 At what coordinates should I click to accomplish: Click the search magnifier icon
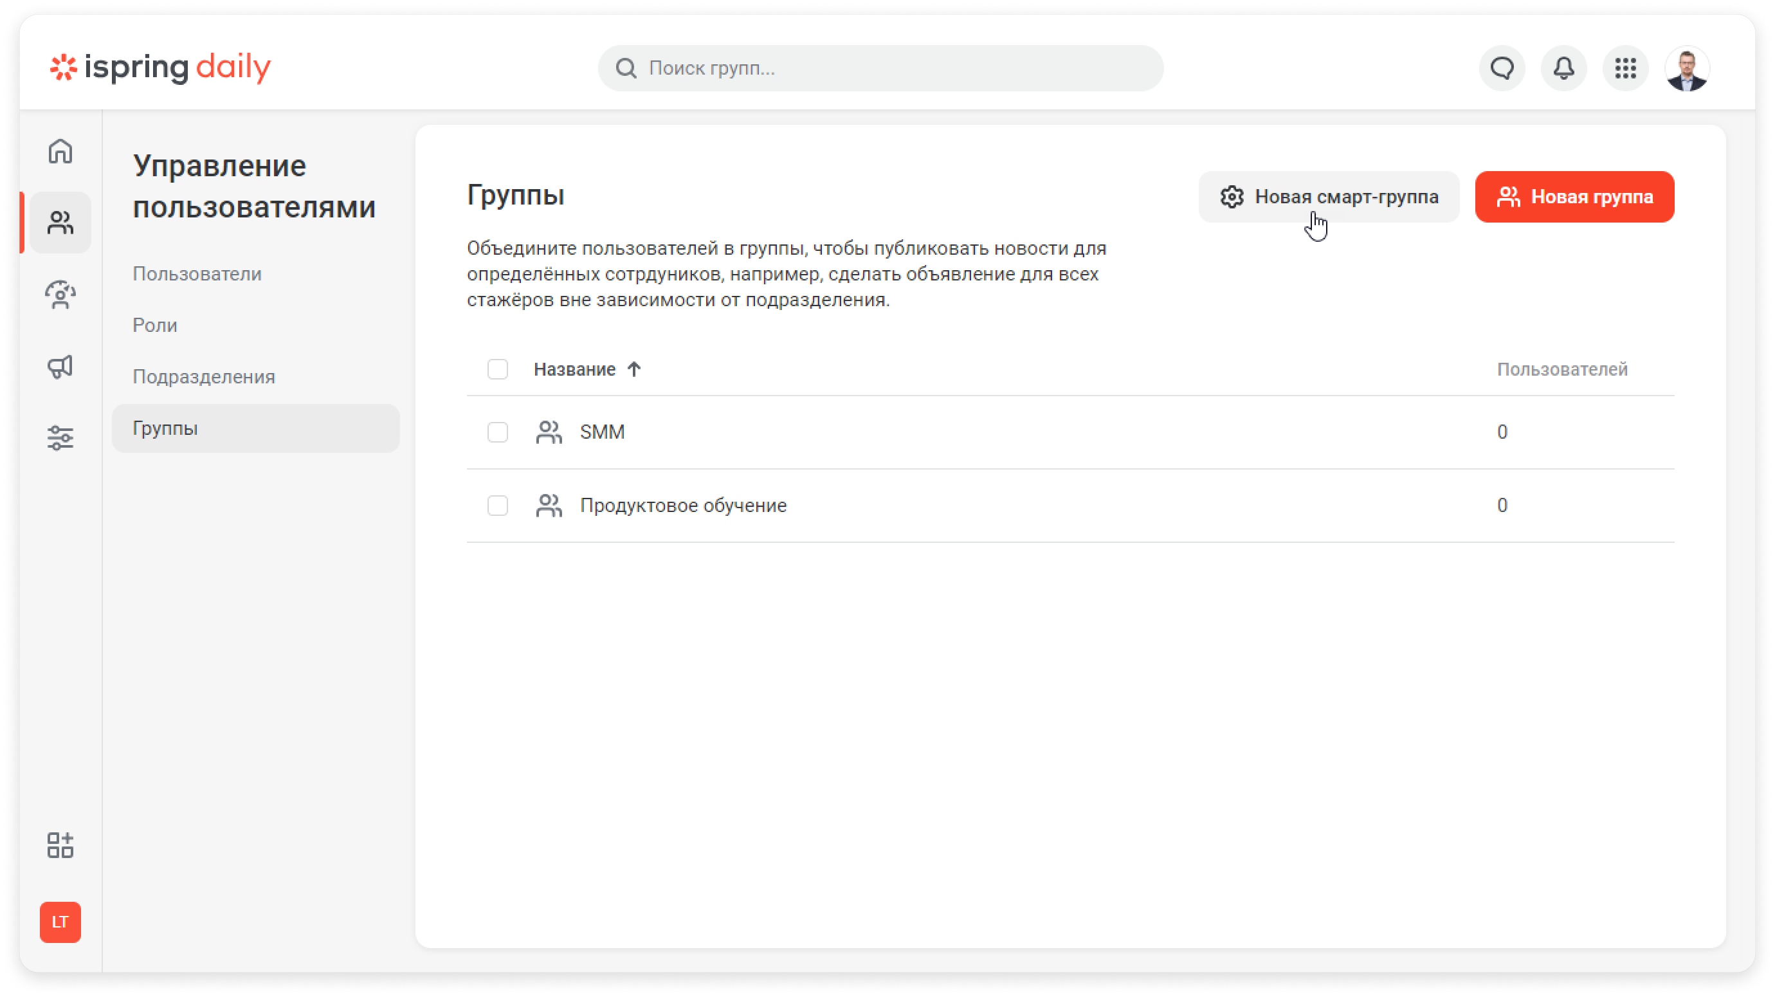click(626, 68)
